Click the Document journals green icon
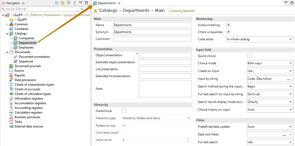The image size is (295, 146). click(11, 66)
